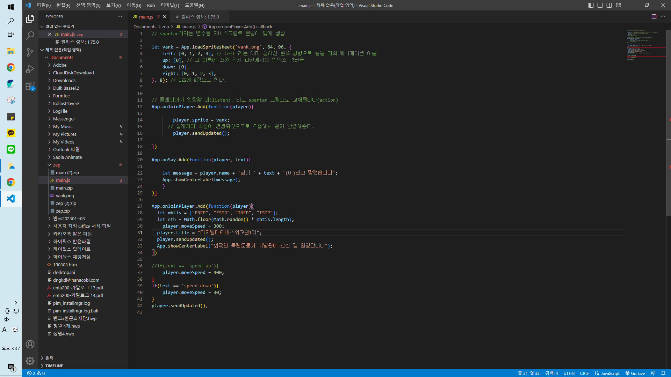This screenshot has width=671, height=377.
Task: Close the main.js editor tab
Action: click(165, 17)
